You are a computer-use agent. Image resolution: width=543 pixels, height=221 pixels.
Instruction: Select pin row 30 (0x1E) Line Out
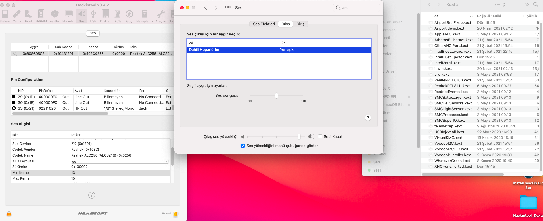click(x=92, y=103)
